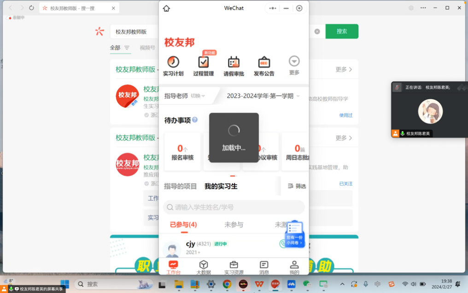468x293 pixels.
Task: Minimize the WeChat mini program panel
Action: 286,8
